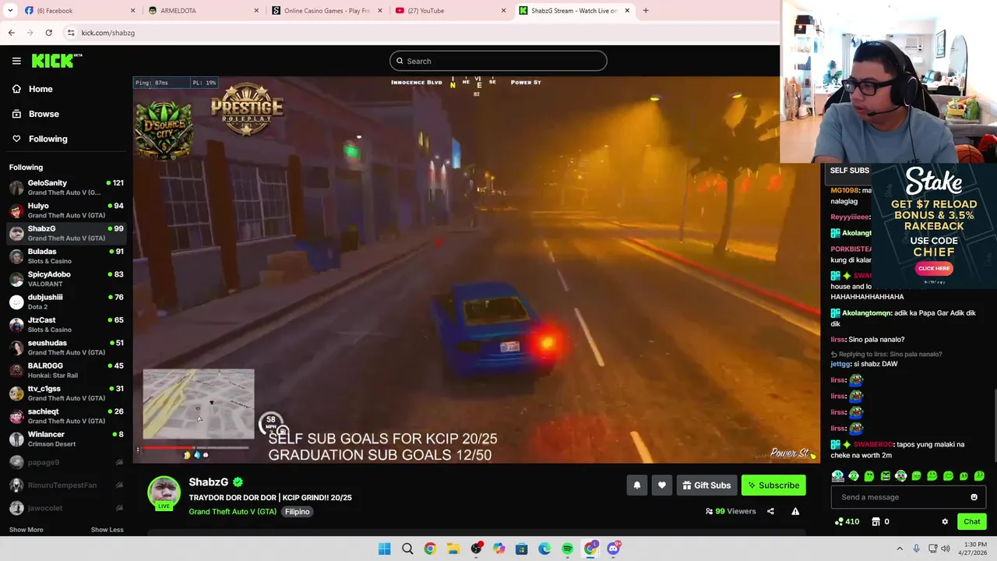Screen dimensions: 997x561
Task: Select Winlancer Crimson Desert channel
Action: [66, 439]
